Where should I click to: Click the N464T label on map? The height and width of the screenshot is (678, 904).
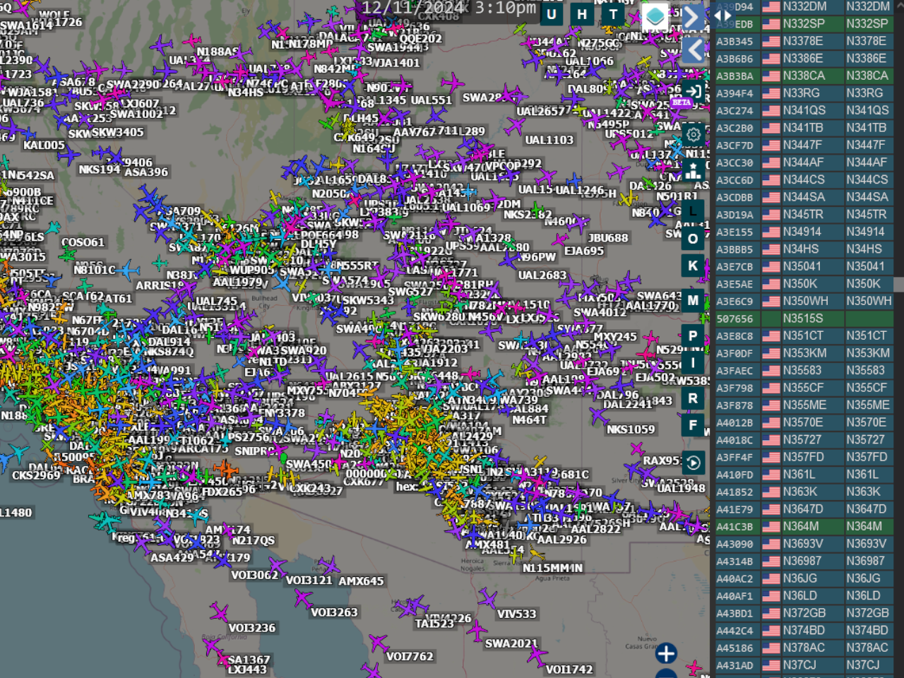coord(529,420)
